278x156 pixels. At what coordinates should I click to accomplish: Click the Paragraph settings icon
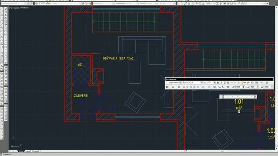(179, 87)
